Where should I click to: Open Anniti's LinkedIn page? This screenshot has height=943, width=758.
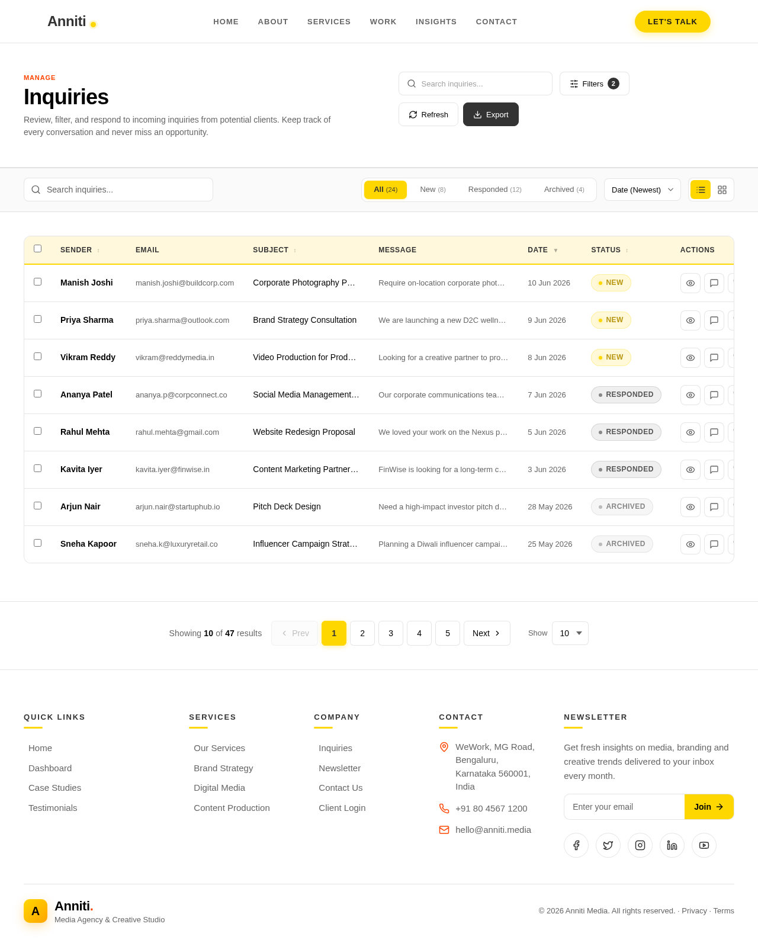pos(672,845)
